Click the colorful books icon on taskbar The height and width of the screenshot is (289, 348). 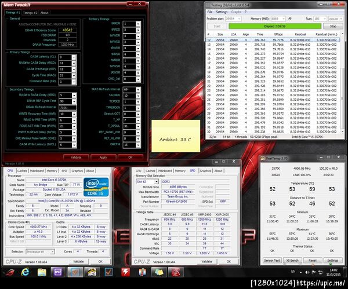tap(142, 272)
